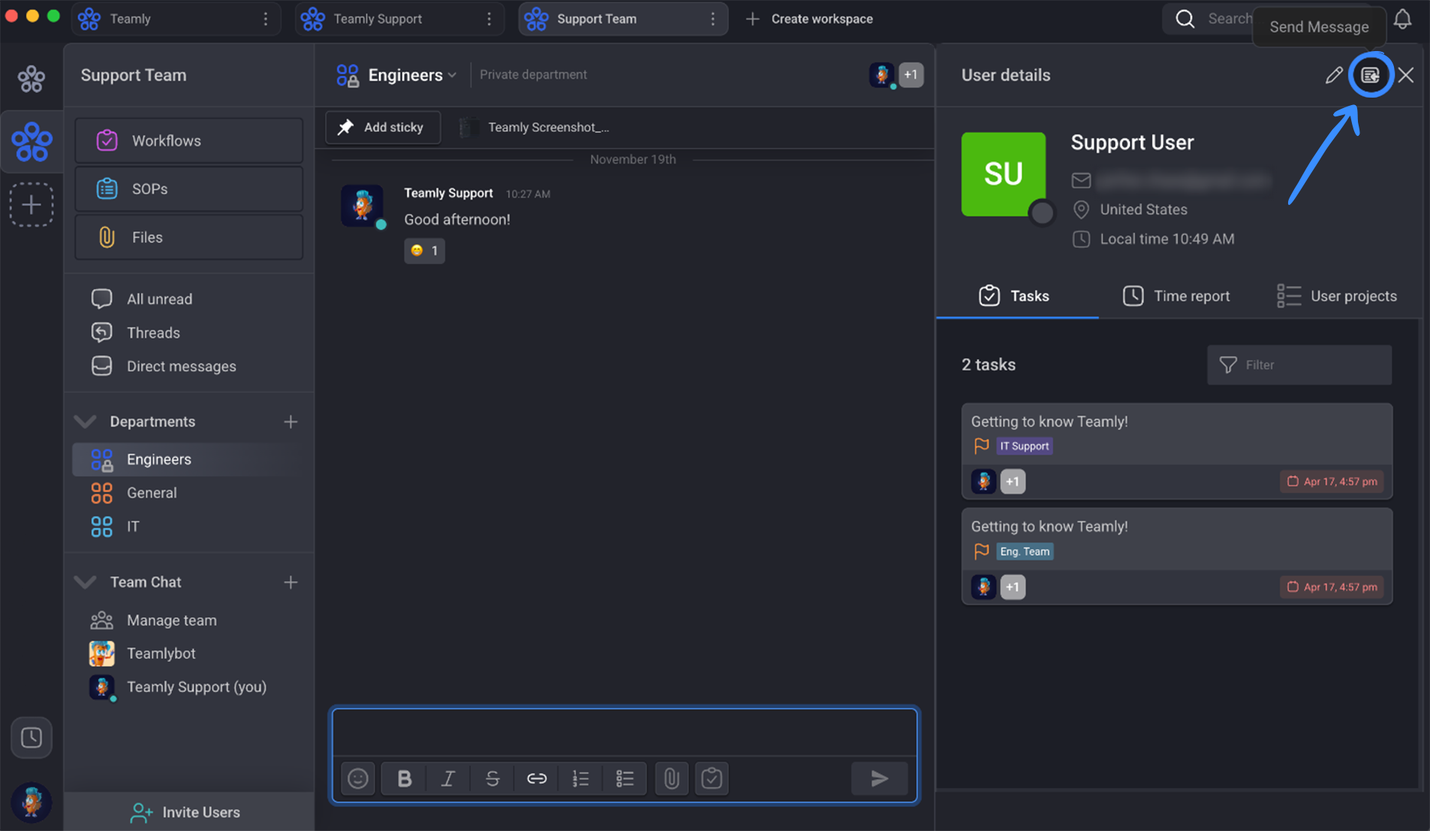1430x831 pixels.
Task: Toggle bold formatting
Action: click(404, 778)
